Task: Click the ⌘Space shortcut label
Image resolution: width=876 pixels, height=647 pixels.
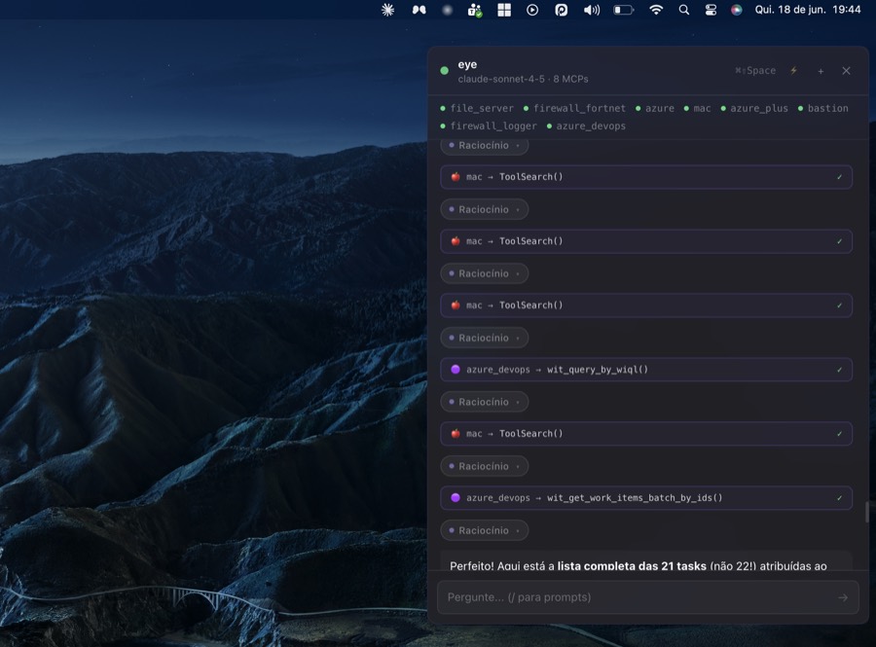Action: (755, 70)
